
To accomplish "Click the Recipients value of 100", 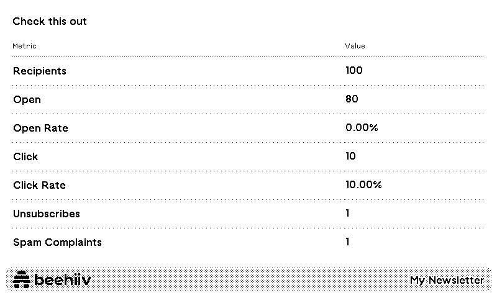I will coord(354,71).
